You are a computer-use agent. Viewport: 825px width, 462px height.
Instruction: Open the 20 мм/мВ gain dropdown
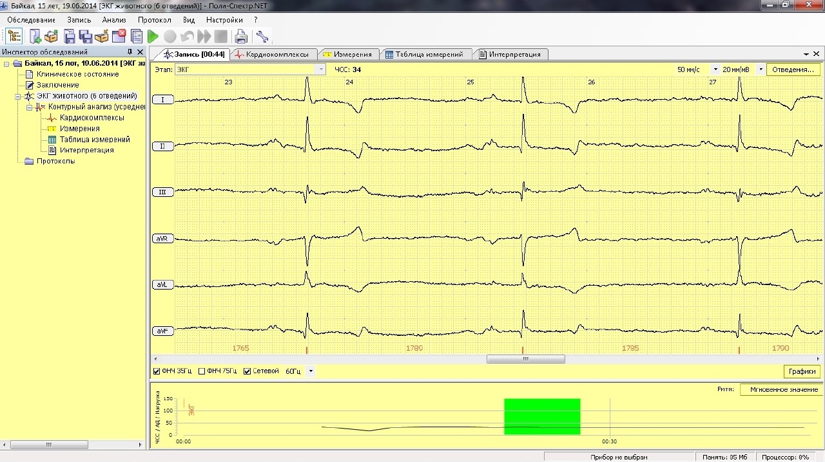tap(761, 69)
